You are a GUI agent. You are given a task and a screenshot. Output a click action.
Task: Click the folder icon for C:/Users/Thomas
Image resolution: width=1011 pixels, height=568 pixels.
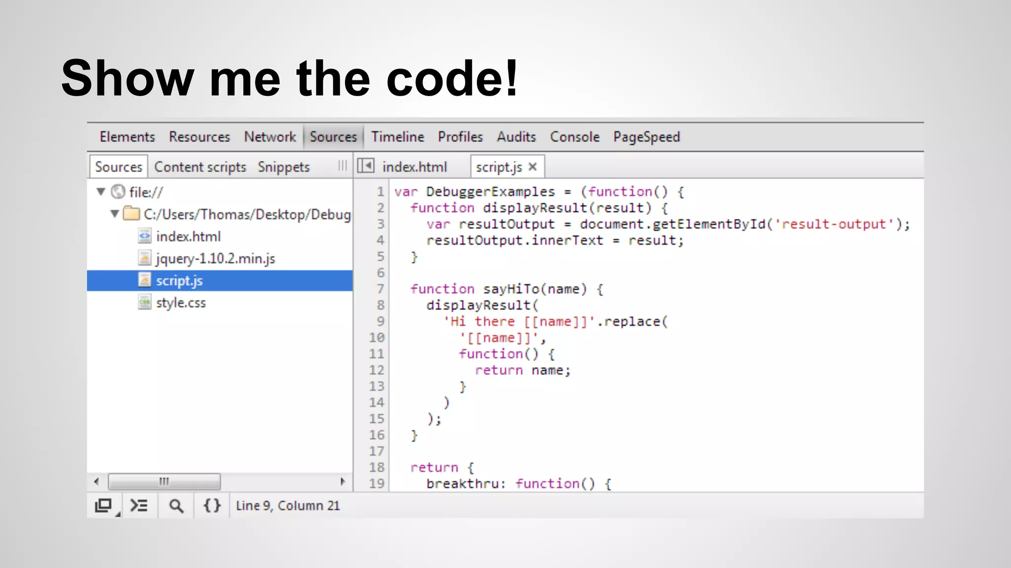[x=131, y=213]
